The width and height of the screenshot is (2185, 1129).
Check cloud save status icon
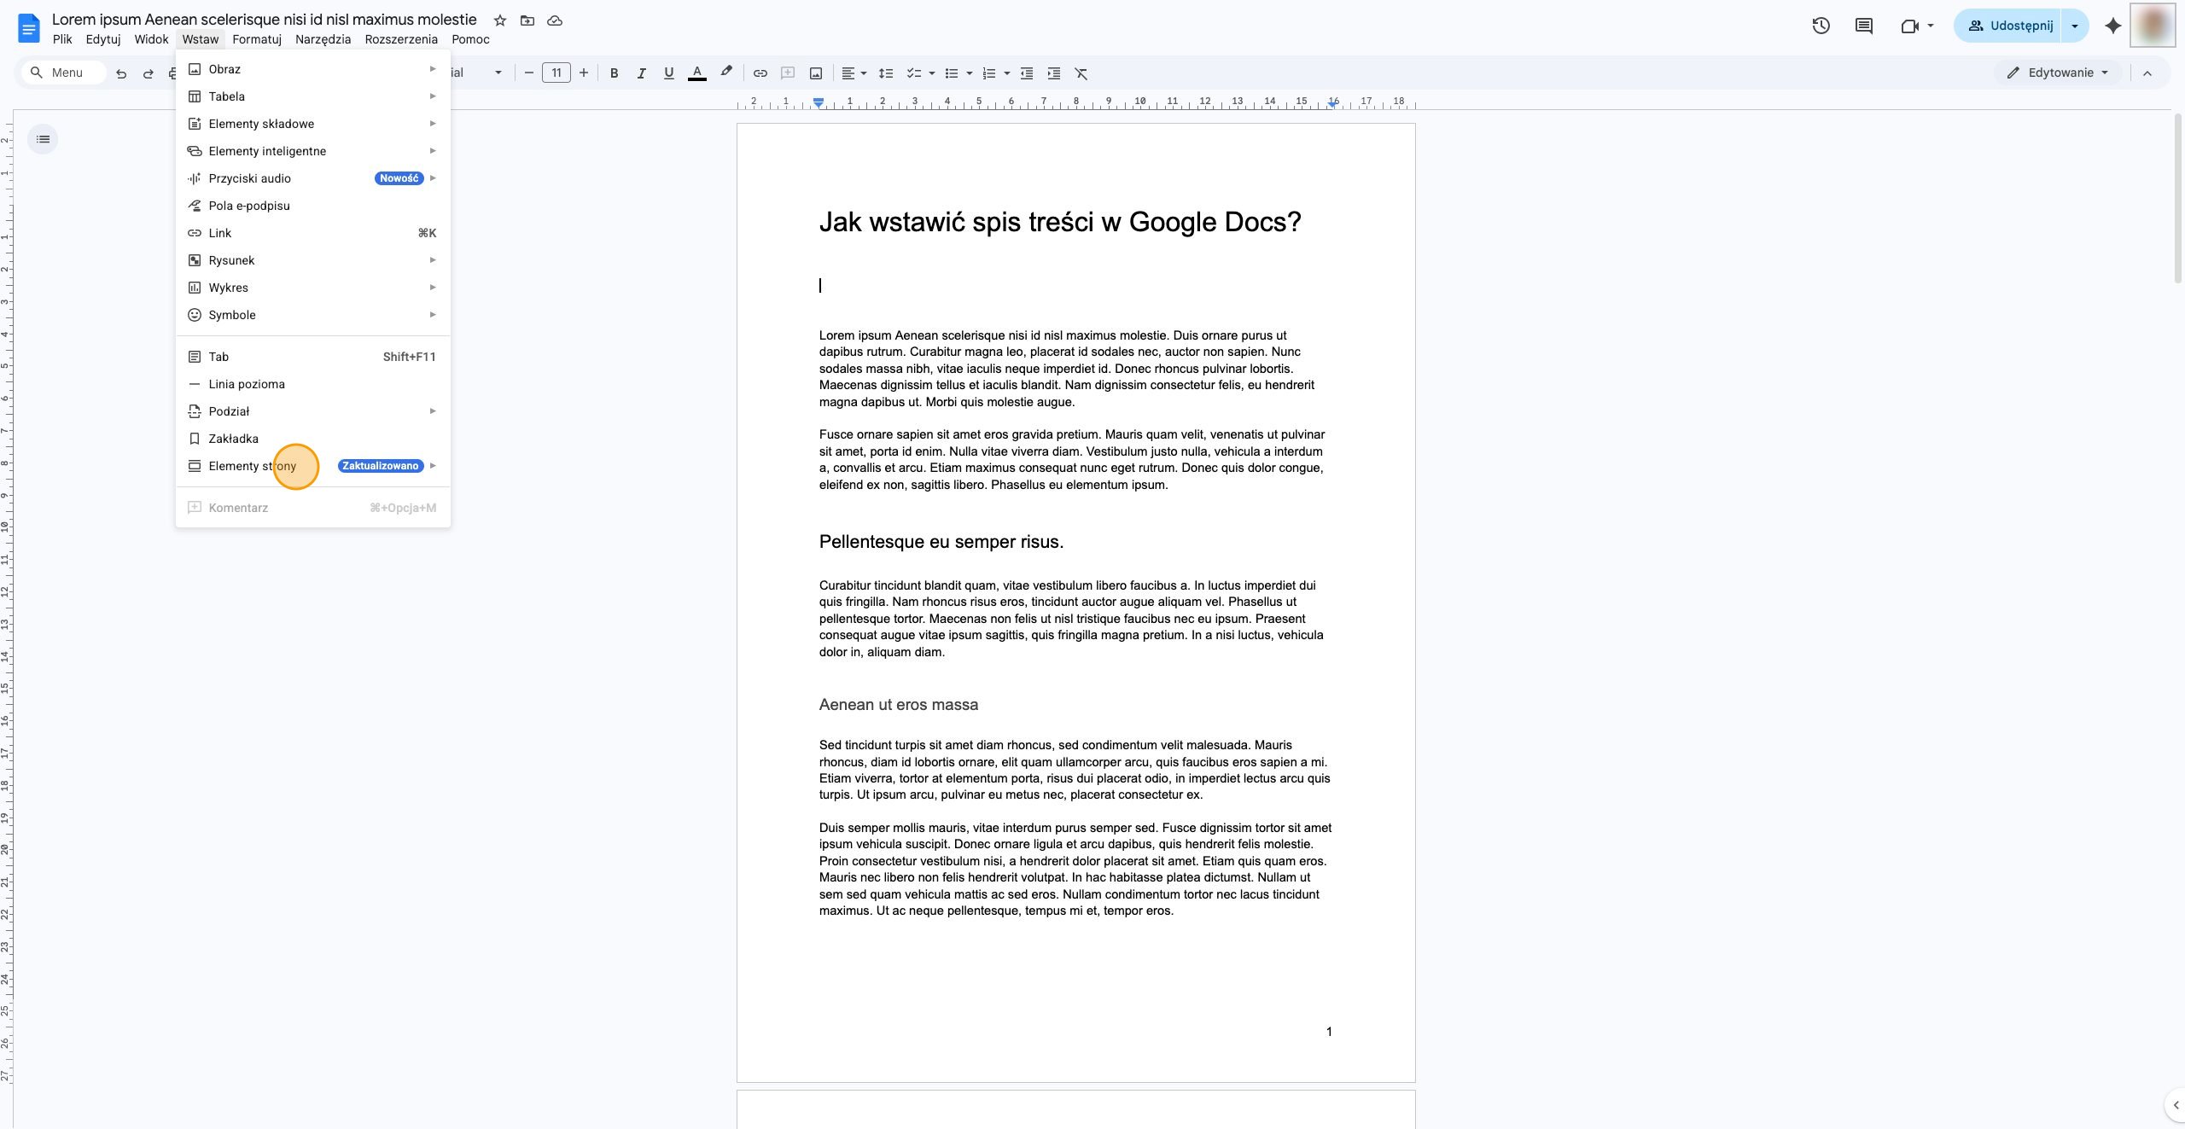pyautogui.click(x=555, y=20)
